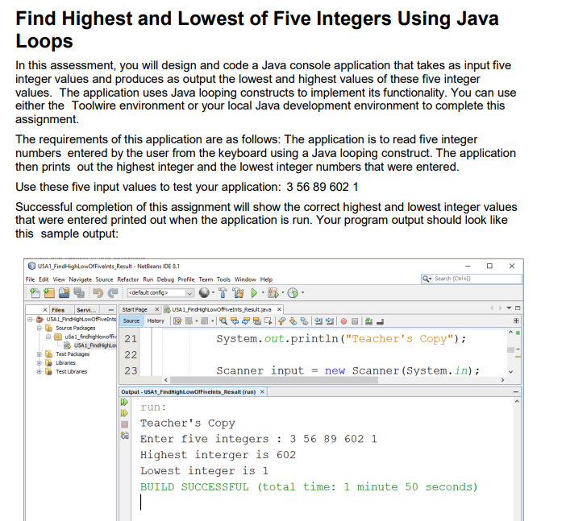Click the Stop Macro Recording icon
This screenshot has height=521, width=566.
click(355, 320)
